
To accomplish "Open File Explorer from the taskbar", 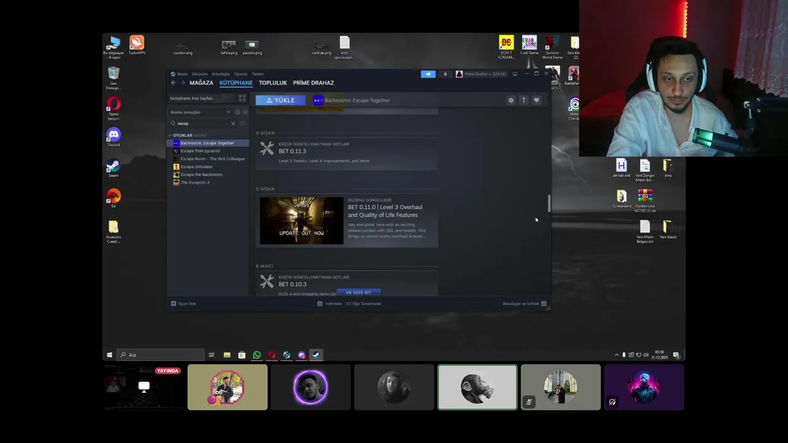I will (x=227, y=355).
